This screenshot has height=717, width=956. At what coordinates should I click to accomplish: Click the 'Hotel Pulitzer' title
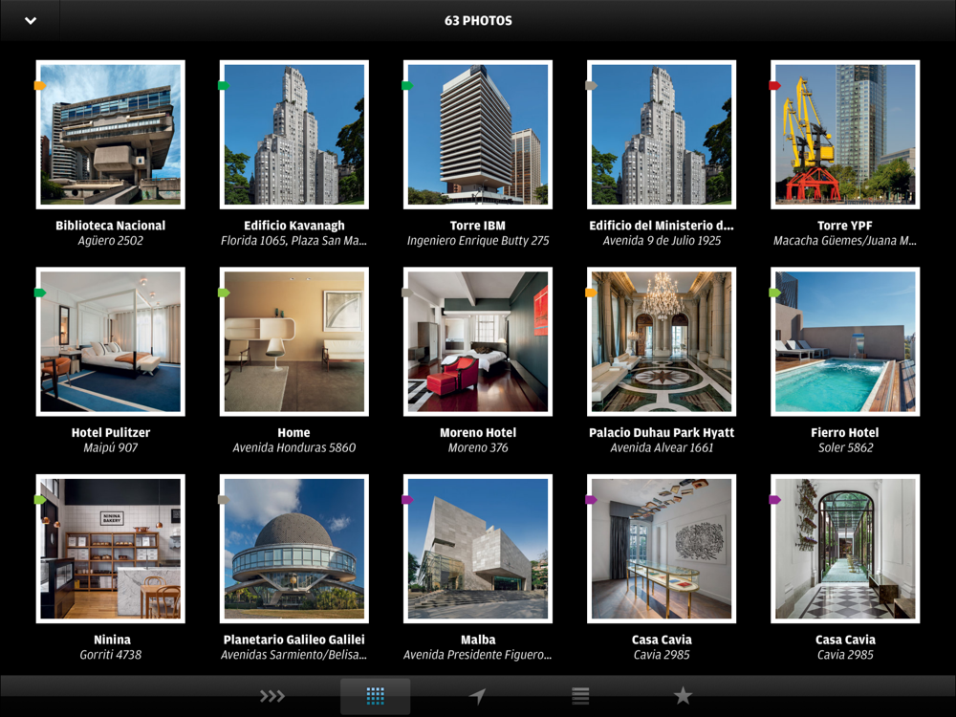[x=110, y=433]
